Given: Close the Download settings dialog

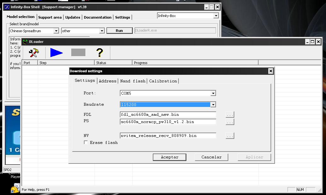Looking at the screenshot, I should click(x=271, y=71).
